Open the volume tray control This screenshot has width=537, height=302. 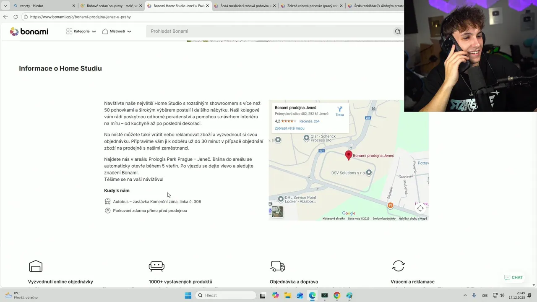pyautogui.click(x=502, y=295)
